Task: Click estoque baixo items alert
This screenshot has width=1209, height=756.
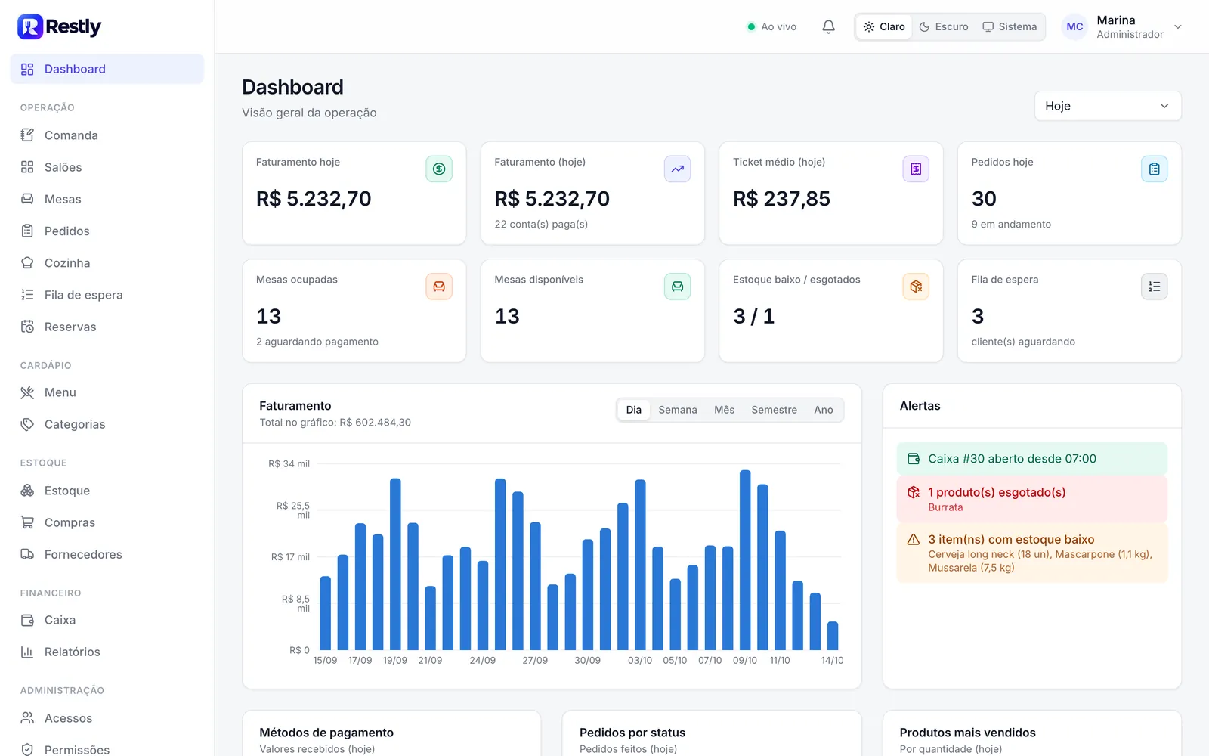Action: click(x=1031, y=553)
